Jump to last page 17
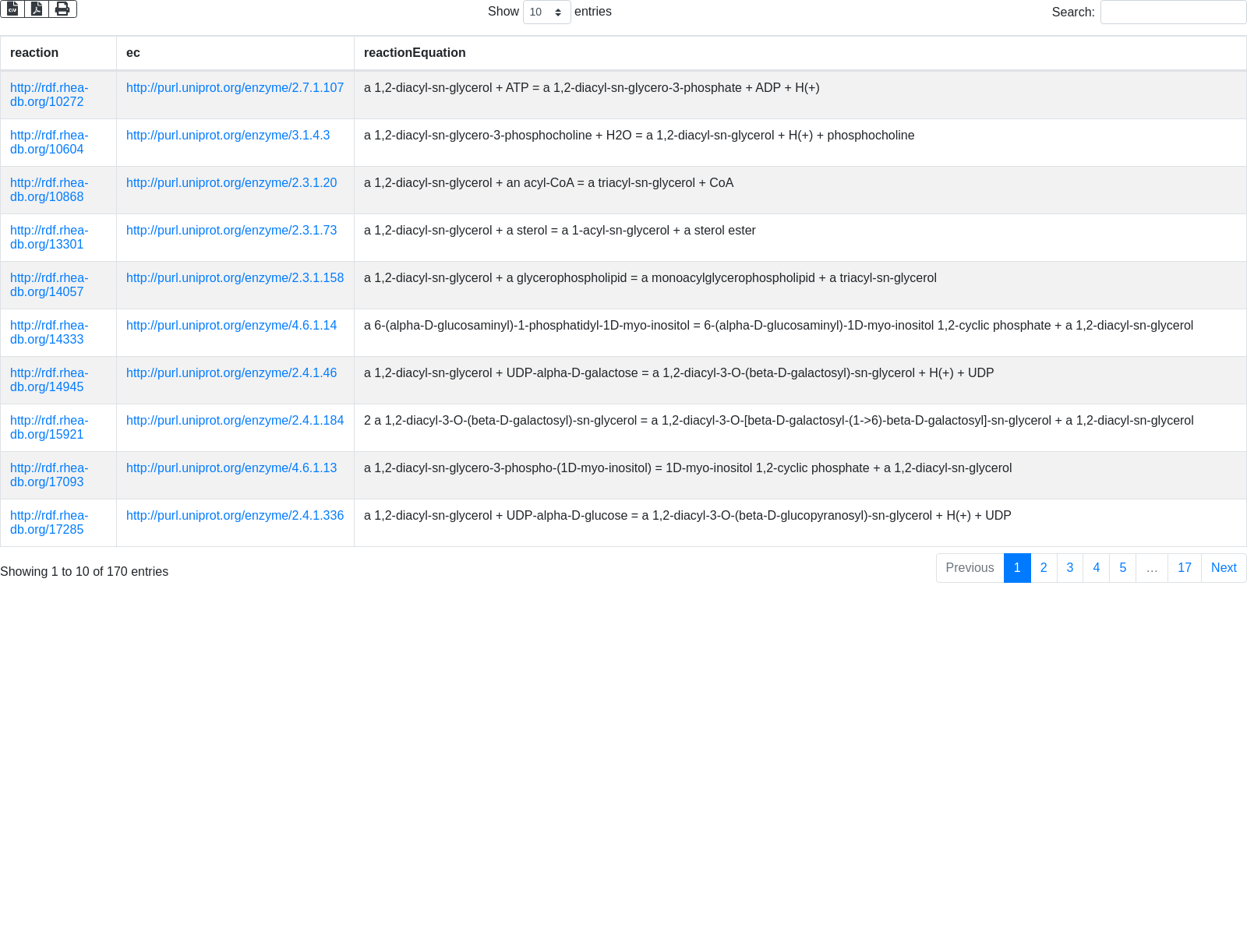The height and width of the screenshot is (935, 1247). click(x=1184, y=568)
